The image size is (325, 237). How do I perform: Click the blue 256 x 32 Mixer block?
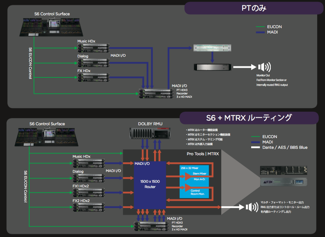click(x=194, y=182)
